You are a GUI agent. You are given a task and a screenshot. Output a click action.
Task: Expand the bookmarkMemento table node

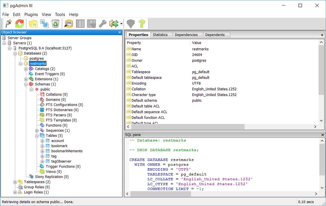(42, 151)
